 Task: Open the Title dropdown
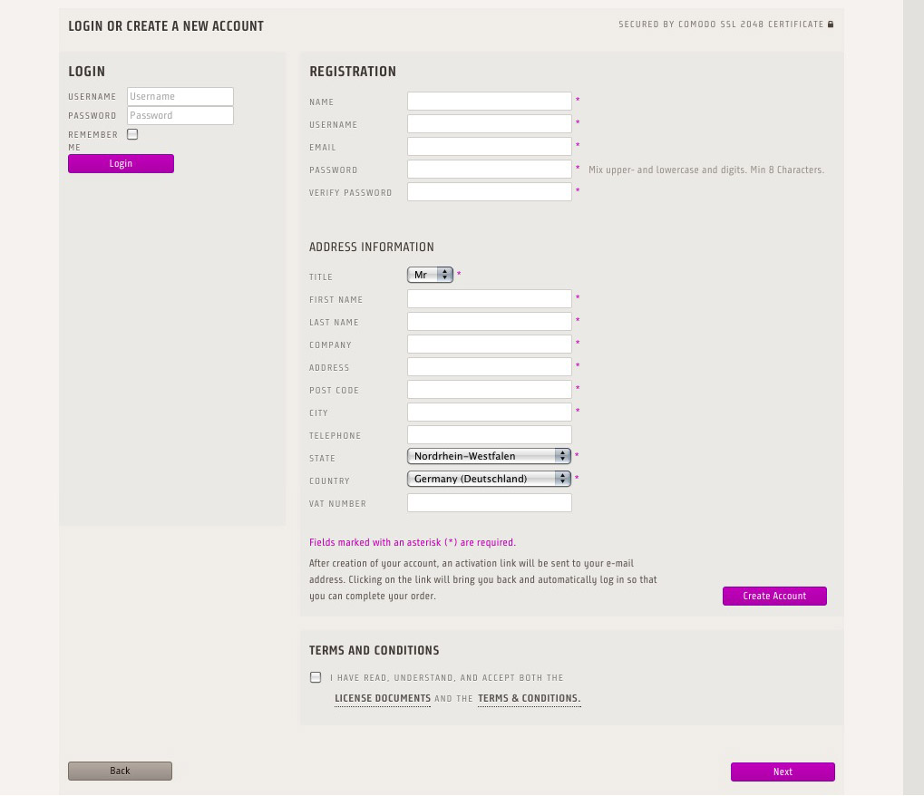point(430,275)
